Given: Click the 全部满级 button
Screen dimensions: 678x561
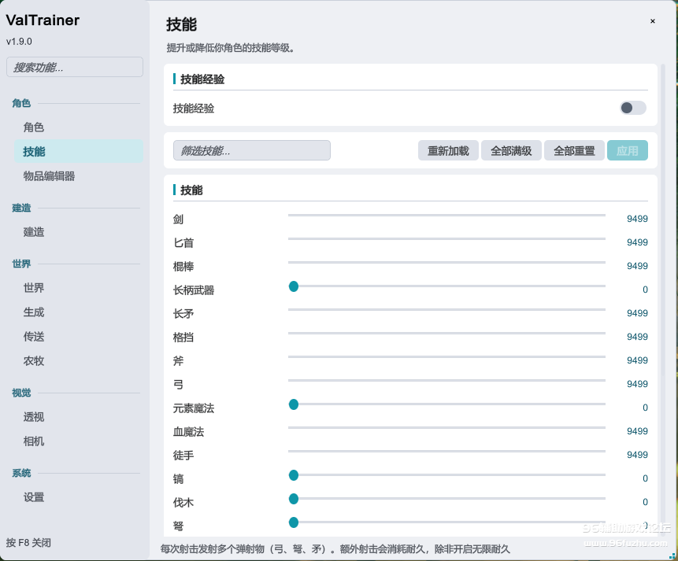Looking at the screenshot, I should click(x=511, y=150).
